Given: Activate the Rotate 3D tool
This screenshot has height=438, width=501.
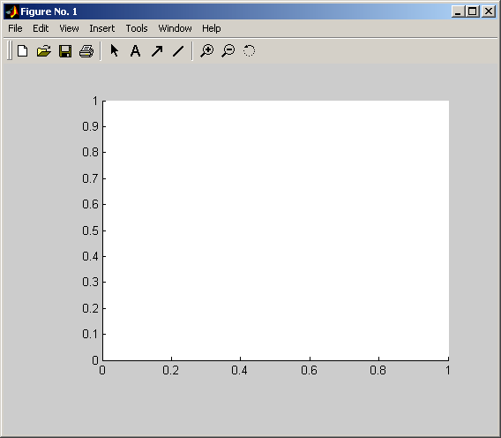Looking at the screenshot, I should [x=250, y=50].
